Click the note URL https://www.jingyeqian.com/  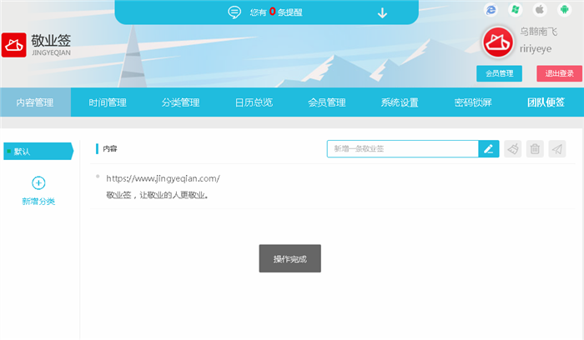point(164,178)
